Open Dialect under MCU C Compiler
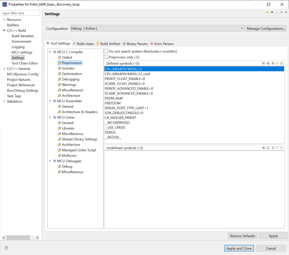The height and width of the screenshot is (255, 289). coord(67,58)
